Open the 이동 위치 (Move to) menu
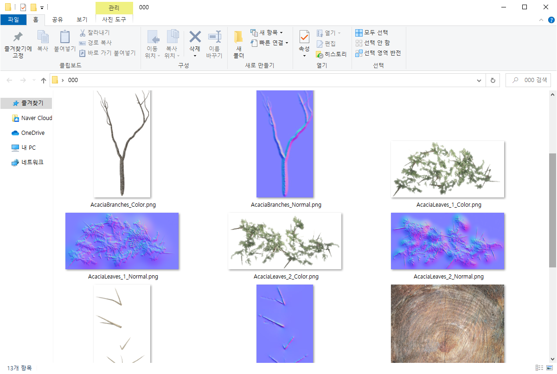 tap(153, 44)
